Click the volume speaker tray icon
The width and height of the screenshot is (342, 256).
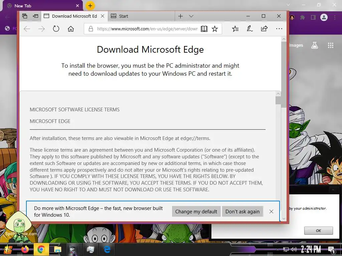point(294,249)
